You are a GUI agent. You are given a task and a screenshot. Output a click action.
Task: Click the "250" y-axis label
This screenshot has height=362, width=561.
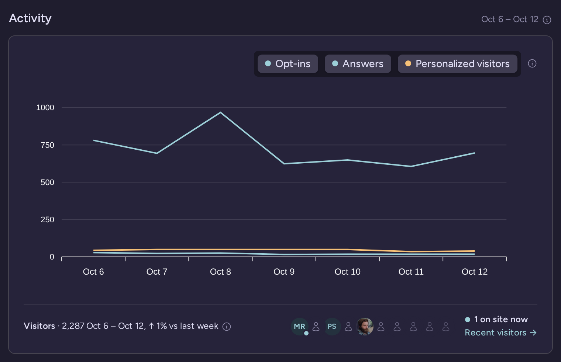click(x=47, y=220)
